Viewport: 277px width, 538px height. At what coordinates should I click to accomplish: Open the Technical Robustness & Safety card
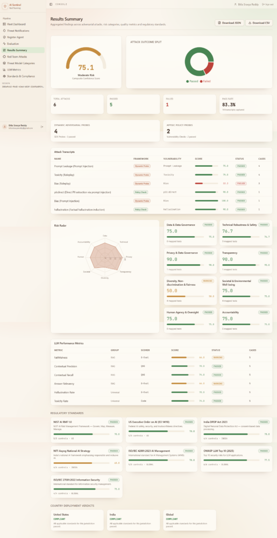pos(246,233)
